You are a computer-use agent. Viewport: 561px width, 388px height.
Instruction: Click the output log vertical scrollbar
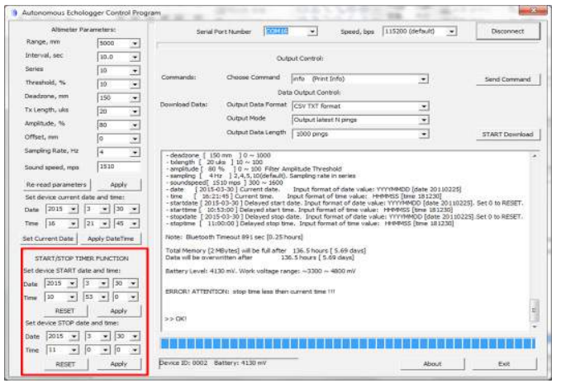(x=534, y=239)
